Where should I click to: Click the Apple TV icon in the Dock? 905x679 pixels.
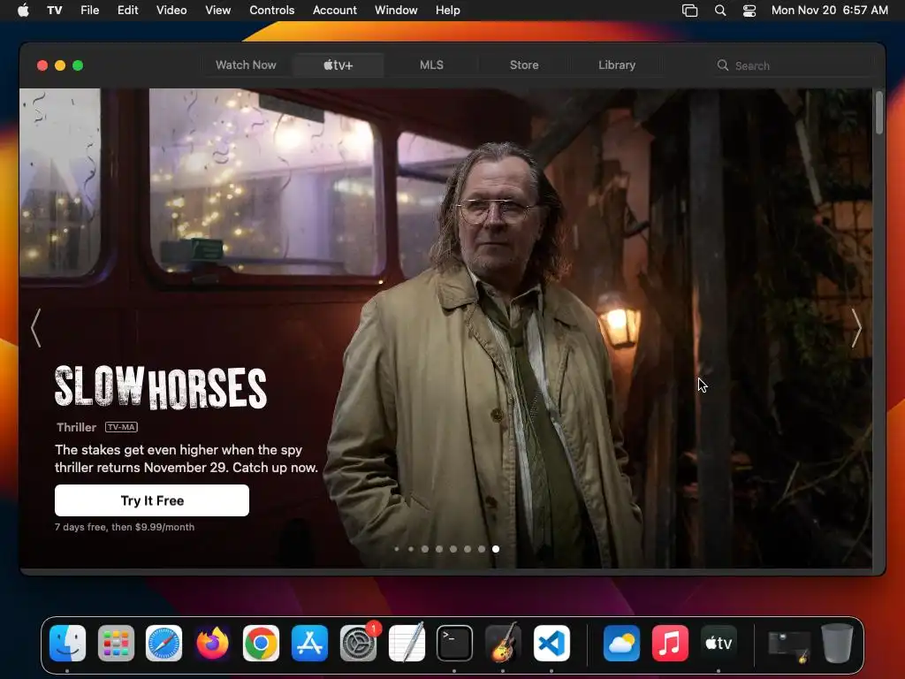(719, 643)
